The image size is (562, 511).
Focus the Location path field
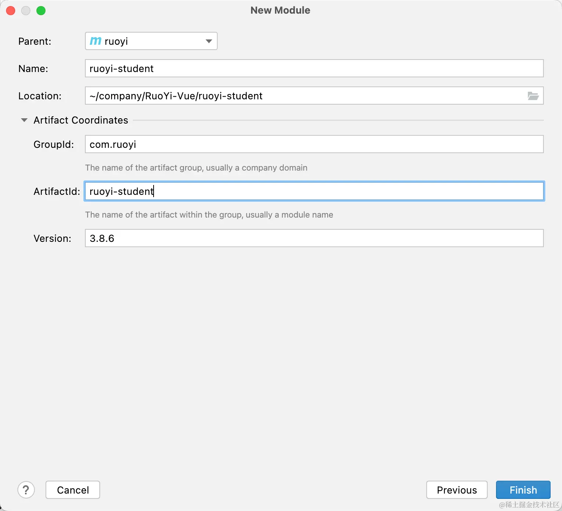(303, 96)
